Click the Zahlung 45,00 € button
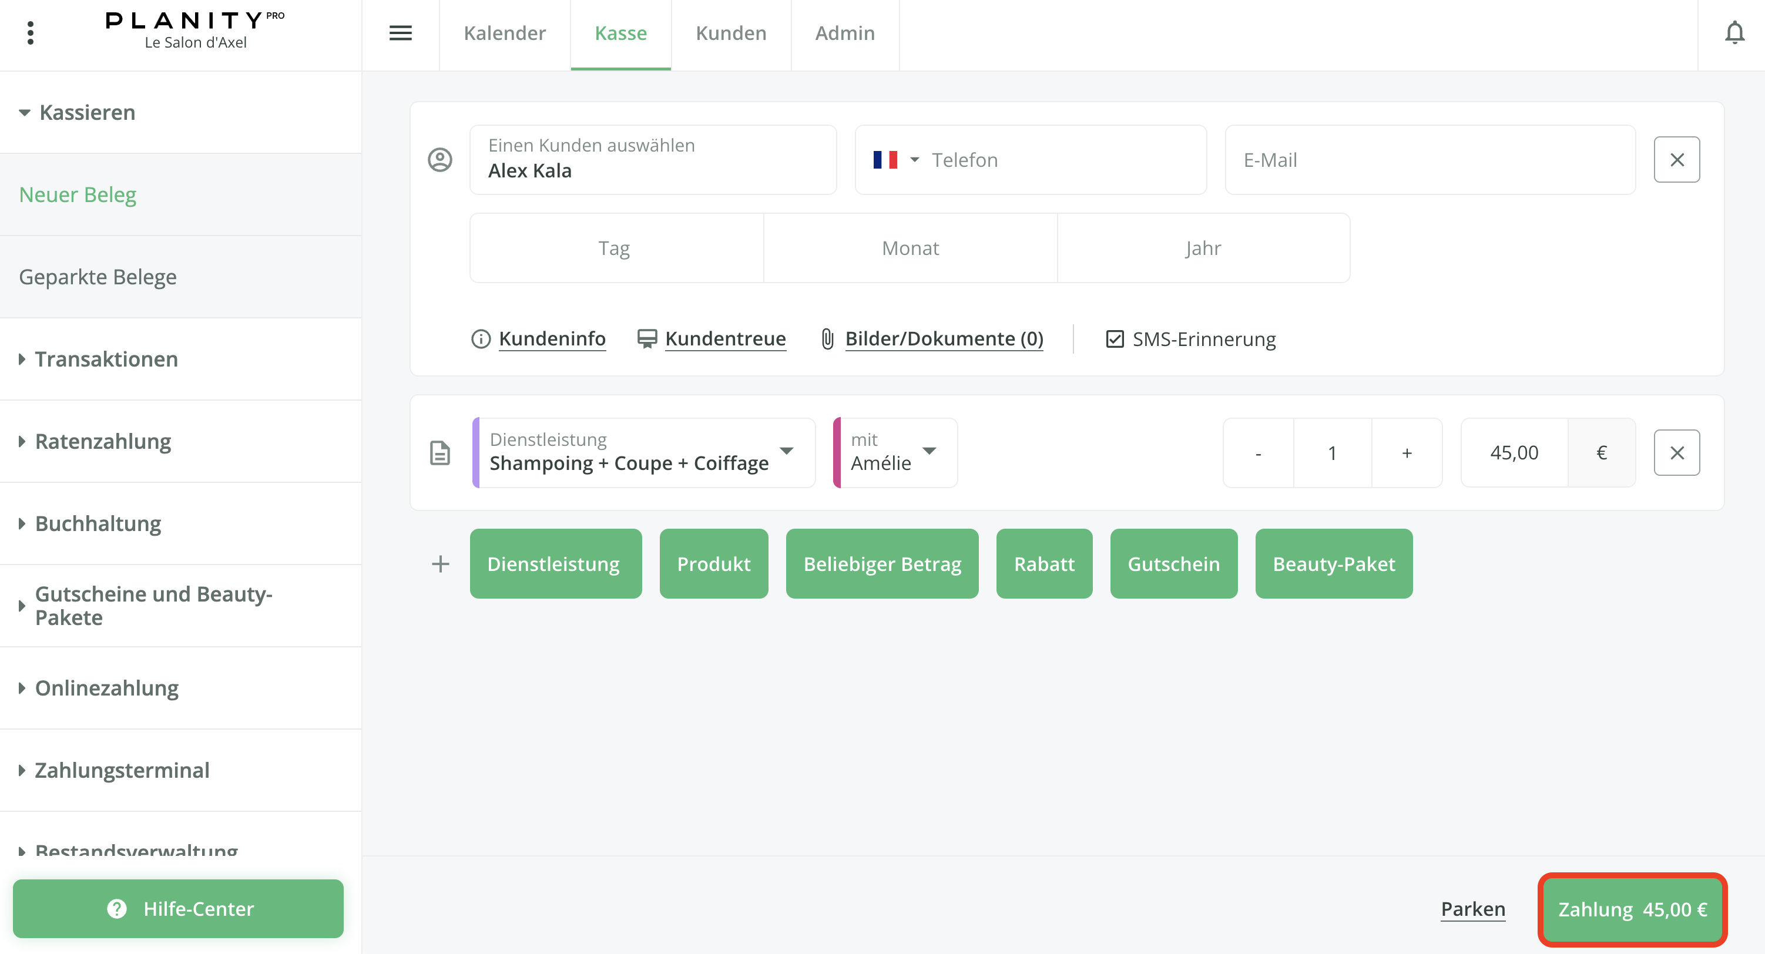This screenshot has width=1765, height=954. tap(1632, 909)
